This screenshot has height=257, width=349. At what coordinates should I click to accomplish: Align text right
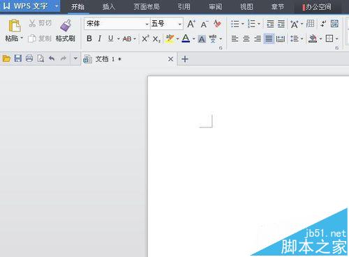[258, 38]
